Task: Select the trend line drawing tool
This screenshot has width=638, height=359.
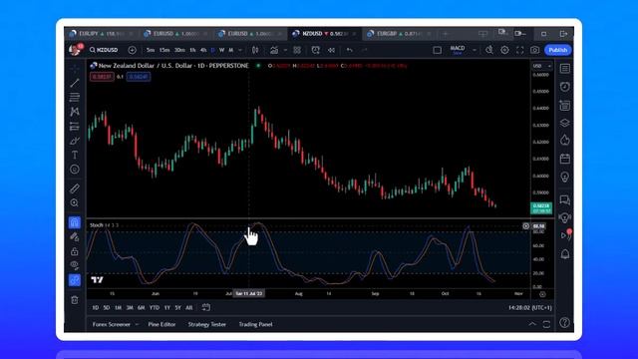Action: click(75, 83)
